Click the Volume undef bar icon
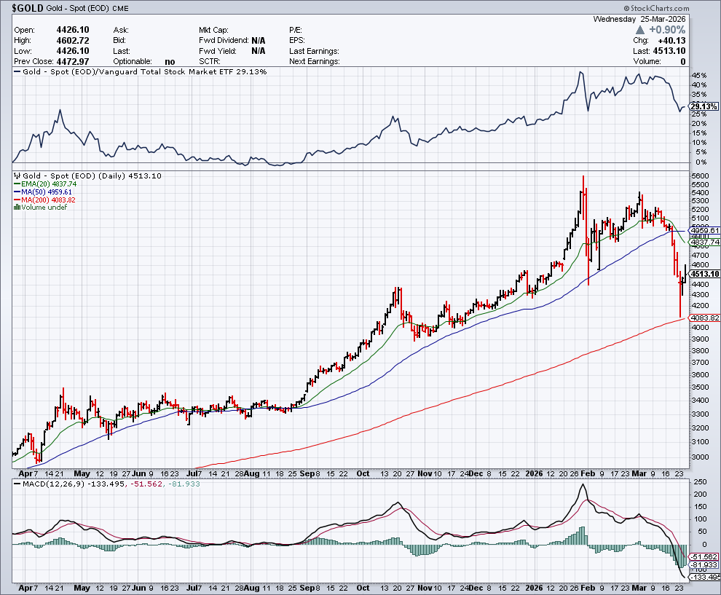This screenshot has width=721, height=595. [x=17, y=208]
